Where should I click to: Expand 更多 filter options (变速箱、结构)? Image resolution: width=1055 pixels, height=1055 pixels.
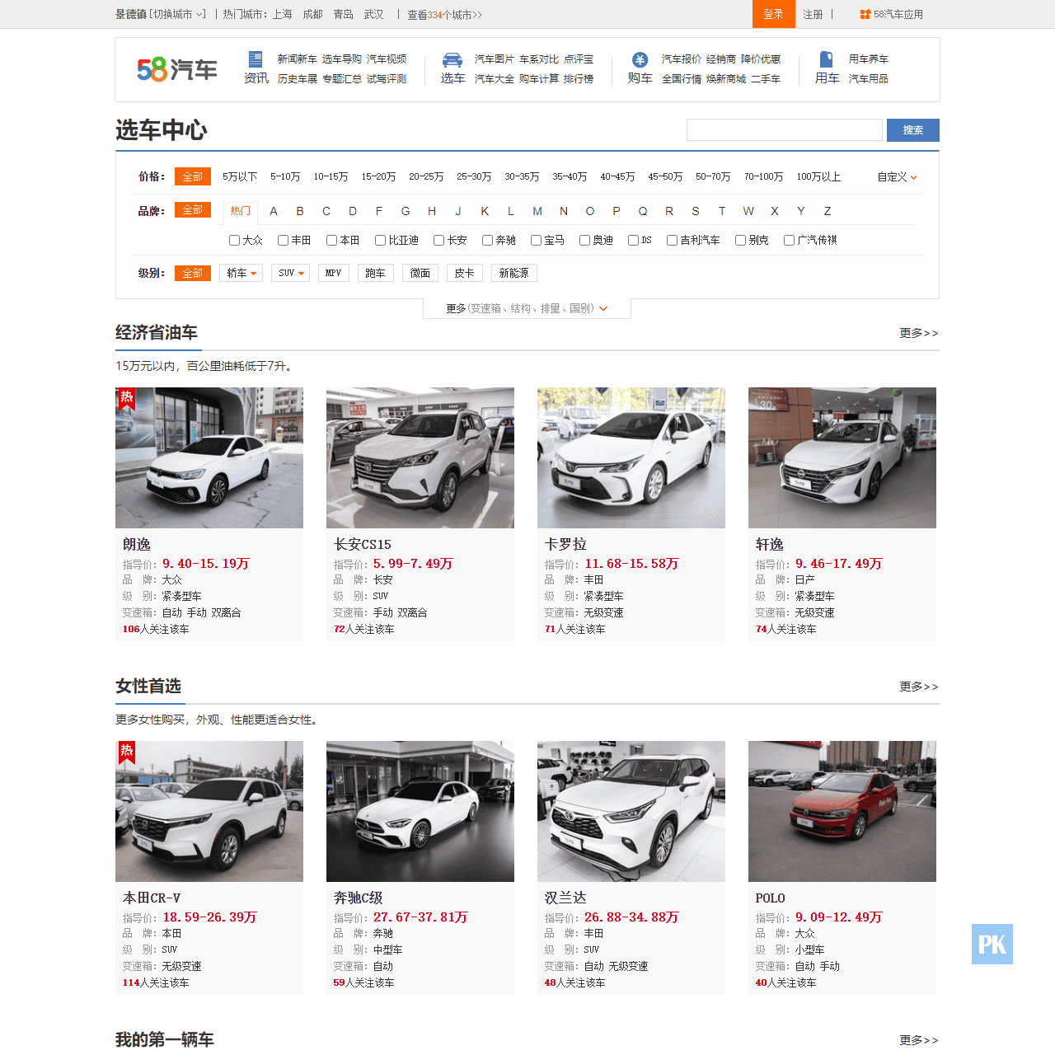[x=527, y=308]
